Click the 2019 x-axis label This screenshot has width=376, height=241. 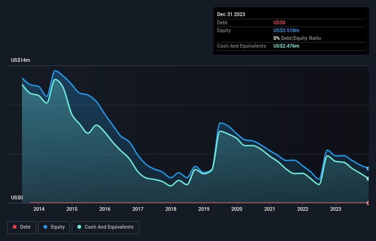point(204,209)
